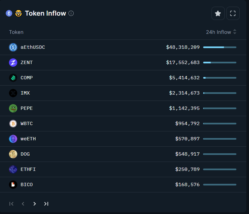249x214 pixels.
Task: Open the IMX token name link
Action: click(x=25, y=93)
